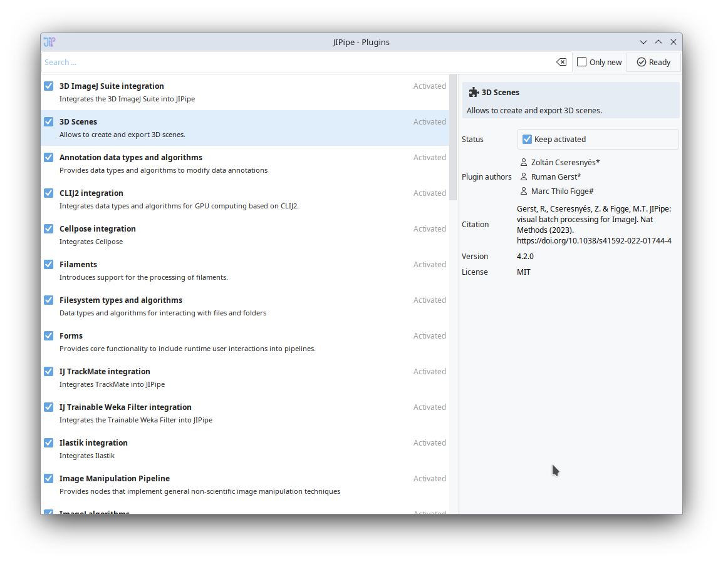Click the plugin list vertical scrollbar
This screenshot has height=562, width=723.
(x=453, y=137)
